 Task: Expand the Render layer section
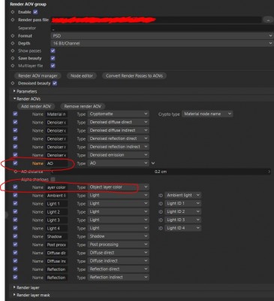14,287
